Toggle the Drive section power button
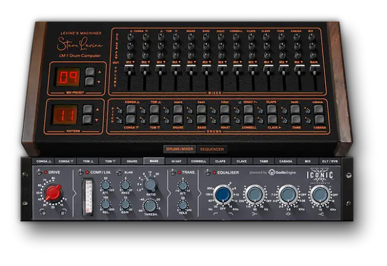 [x=40, y=172]
